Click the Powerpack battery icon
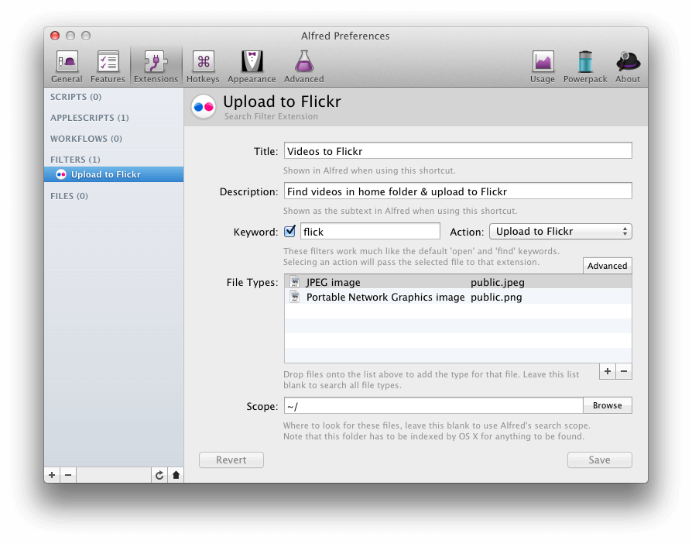 coord(584,65)
